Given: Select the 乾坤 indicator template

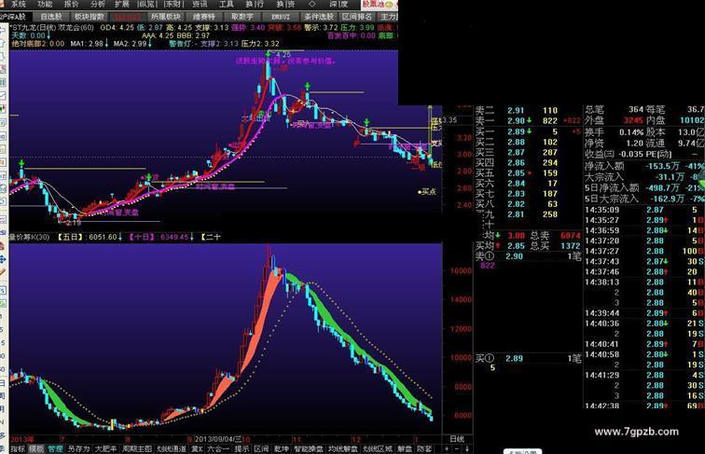Looking at the screenshot, I should (x=282, y=448).
